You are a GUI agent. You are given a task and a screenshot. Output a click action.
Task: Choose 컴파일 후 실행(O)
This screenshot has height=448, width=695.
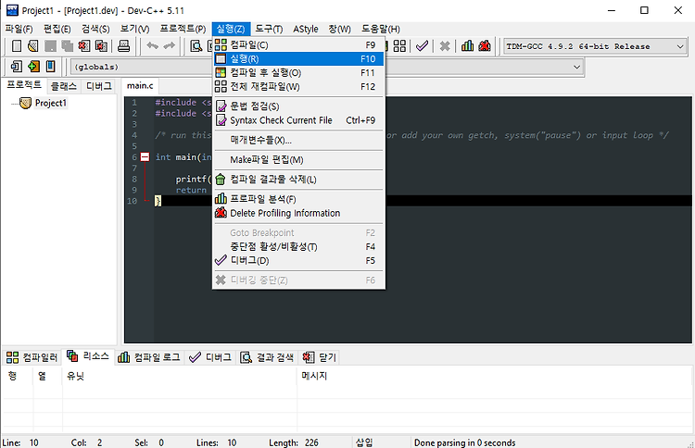tap(298, 72)
